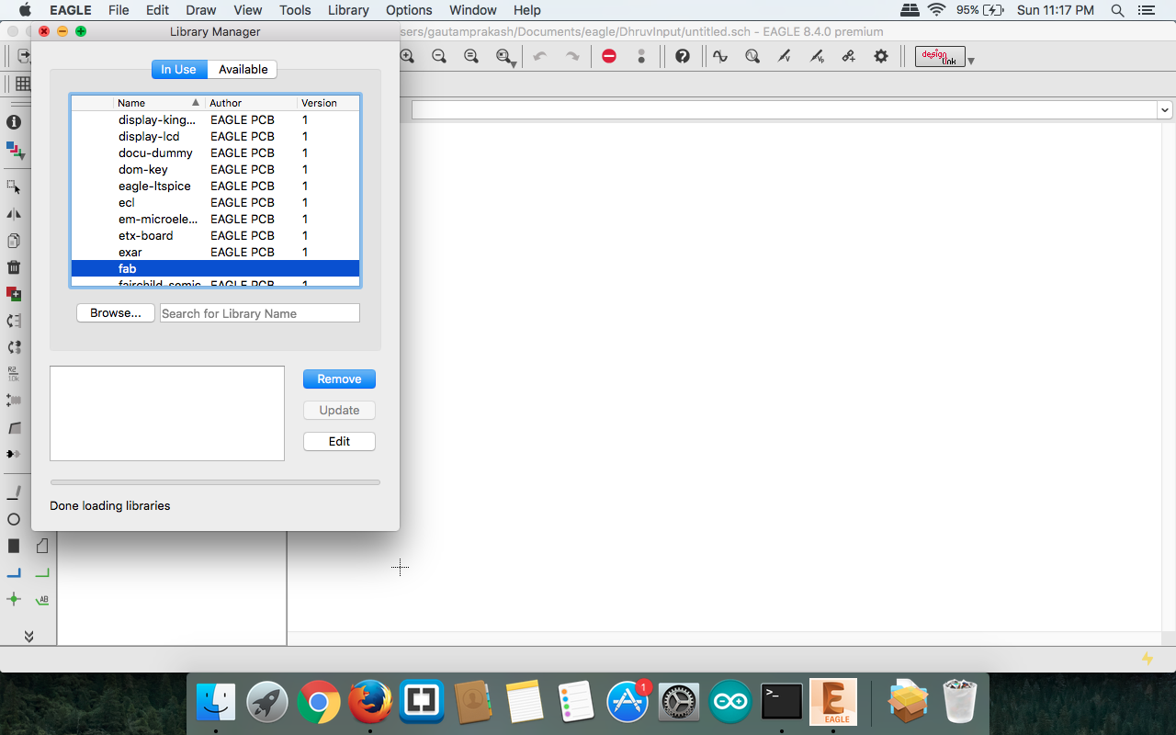
Task: Click the Simulate sine-wave icon
Action: [720, 56]
